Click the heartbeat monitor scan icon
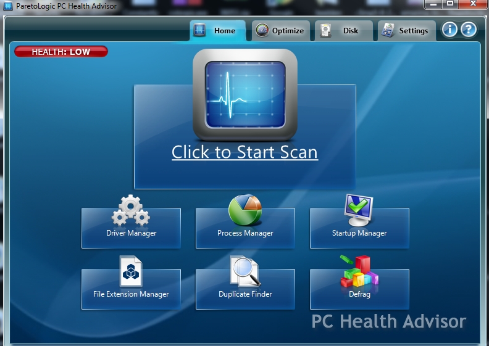Viewport: 489px width, 346px height. (x=245, y=95)
